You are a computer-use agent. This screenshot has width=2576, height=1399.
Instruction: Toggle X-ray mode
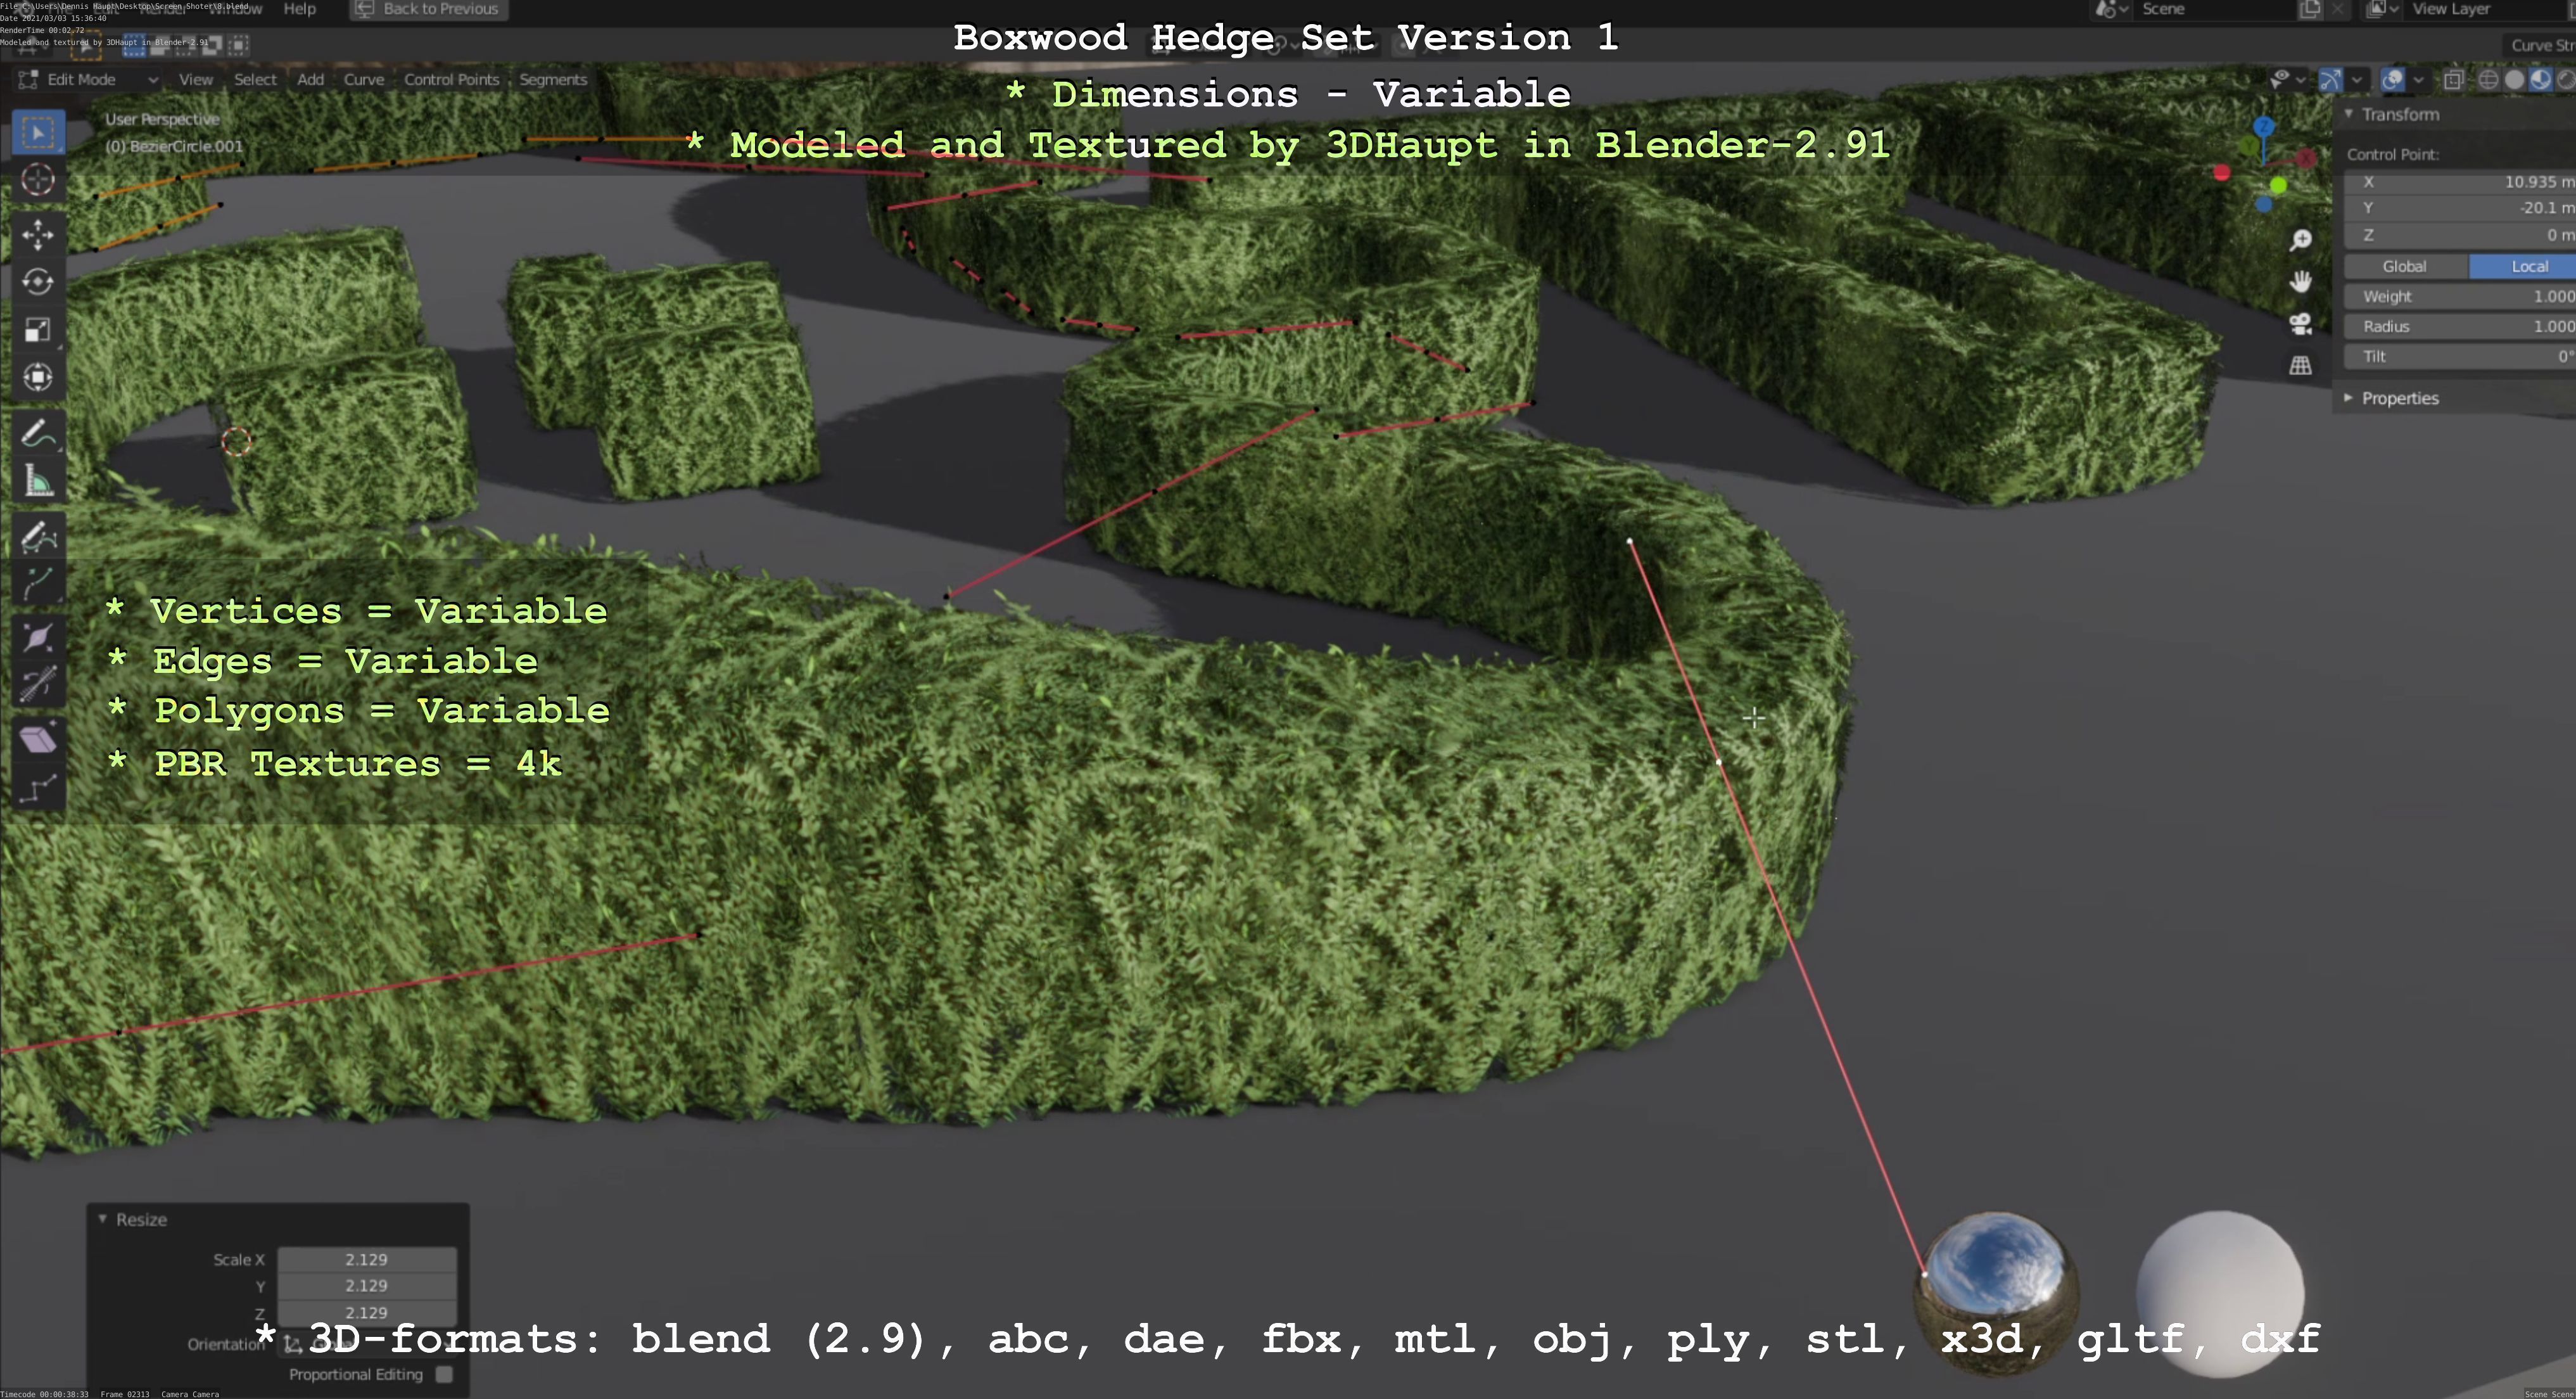click(2453, 80)
